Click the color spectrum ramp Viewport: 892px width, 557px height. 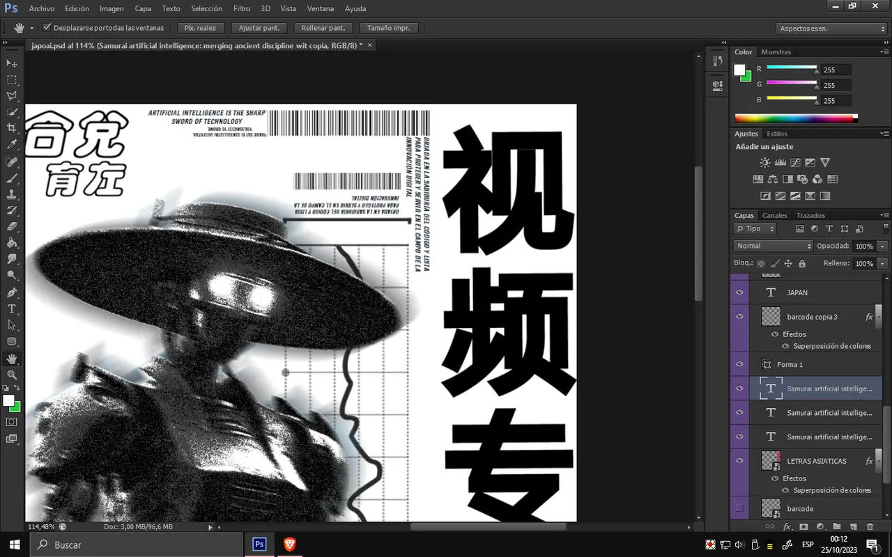pyautogui.click(x=795, y=118)
